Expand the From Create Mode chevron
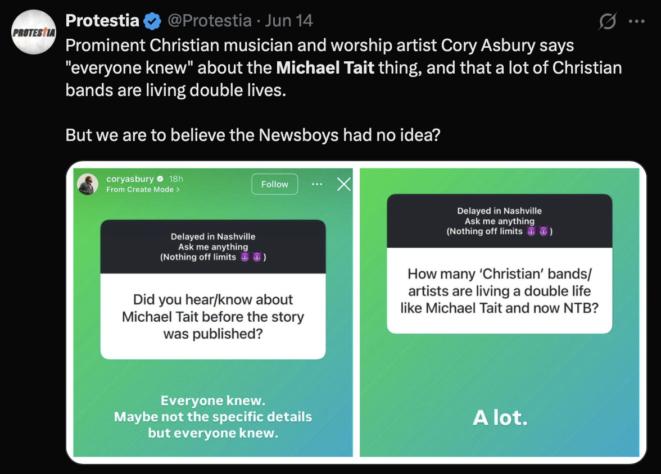The image size is (661, 474). click(178, 190)
